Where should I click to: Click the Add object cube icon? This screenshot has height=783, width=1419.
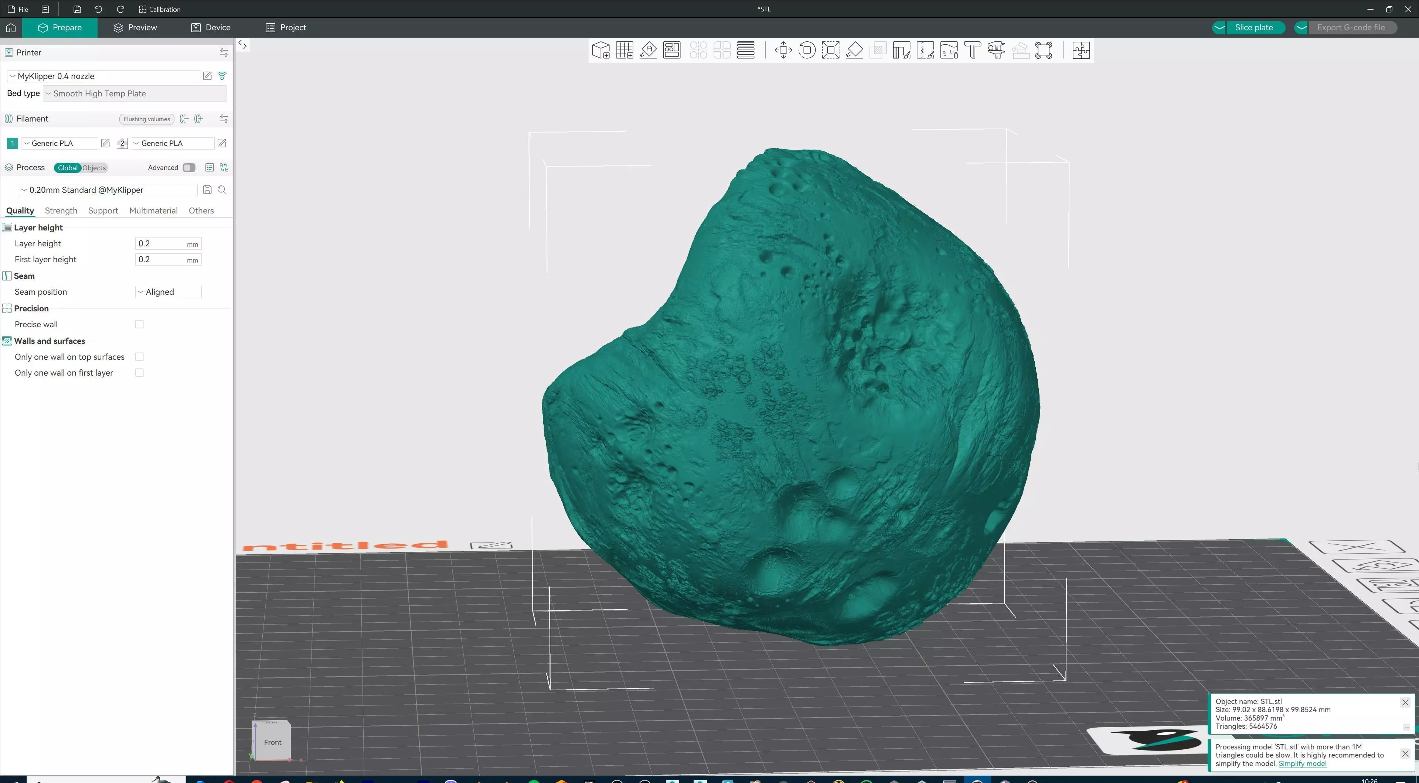tap(600, 50)
